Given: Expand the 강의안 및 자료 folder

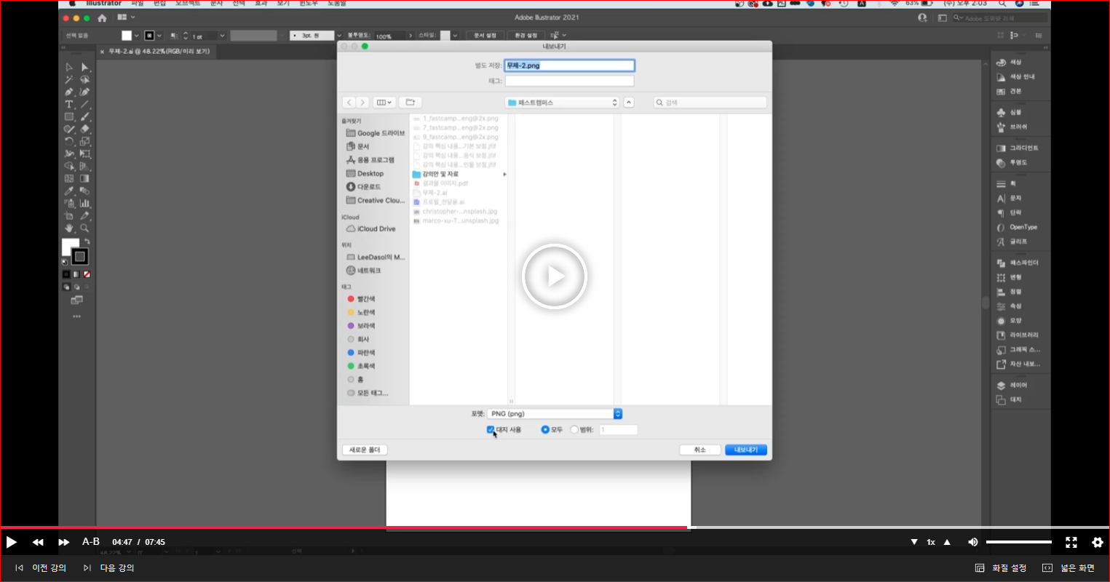Looking at the screenshot, I should 504,175.
